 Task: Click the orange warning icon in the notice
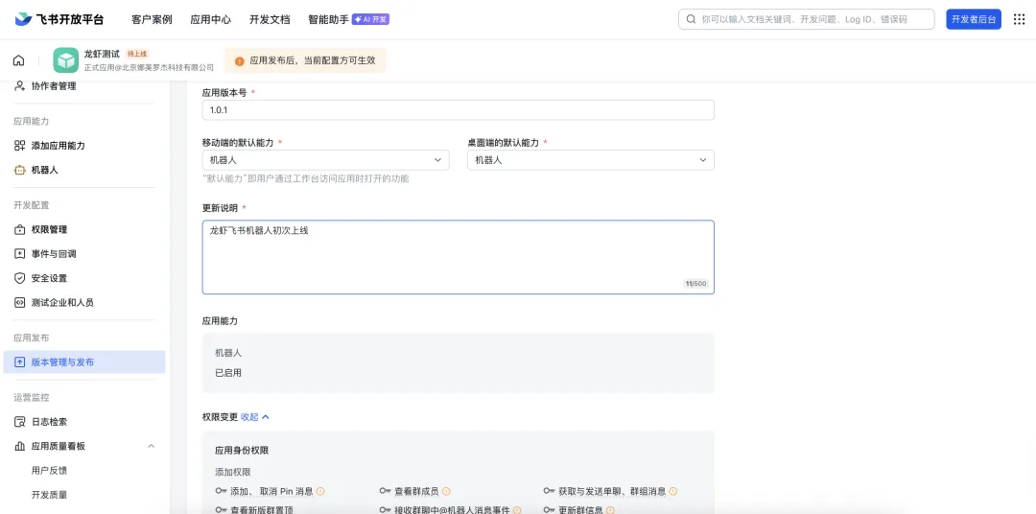click(x=239, y=60)
